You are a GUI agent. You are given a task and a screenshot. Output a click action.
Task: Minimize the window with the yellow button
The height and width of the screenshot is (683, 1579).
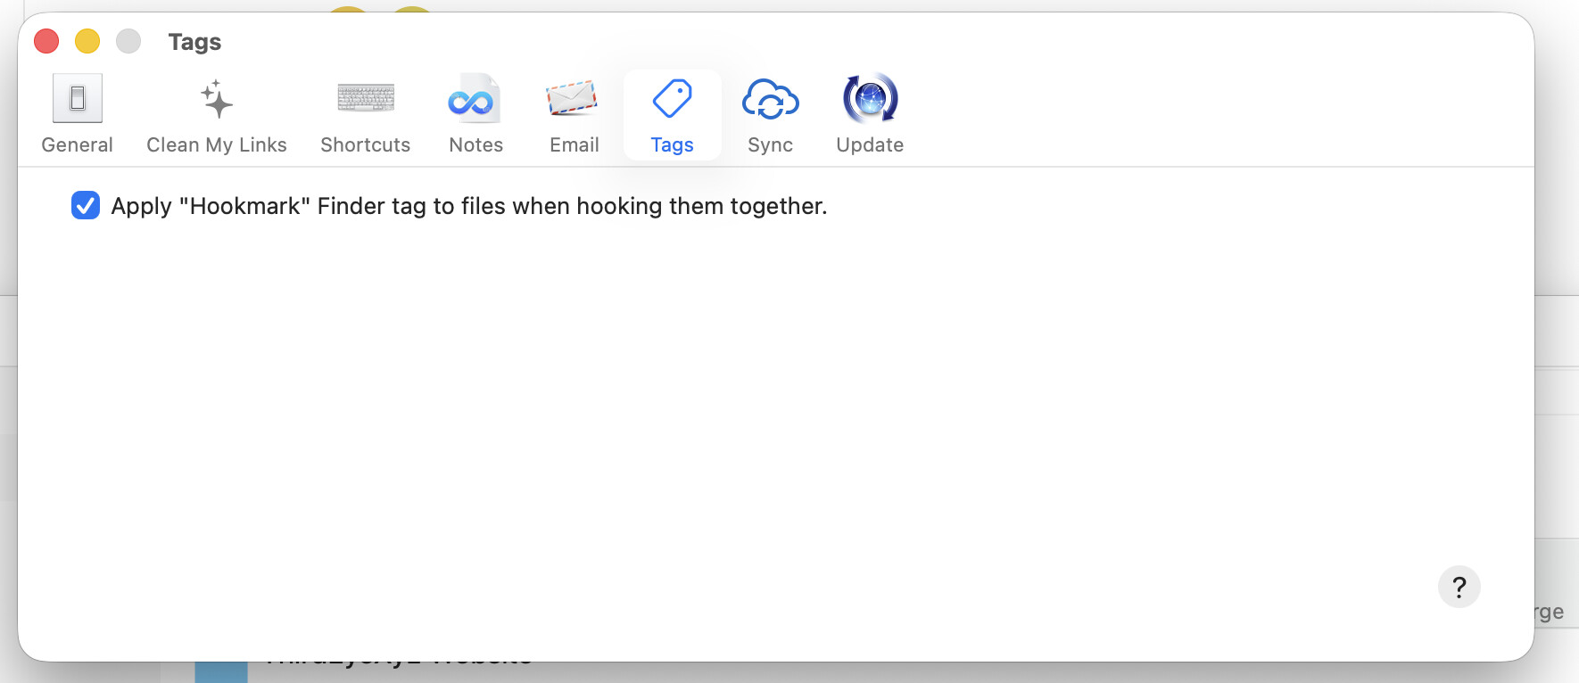point(87,41)
